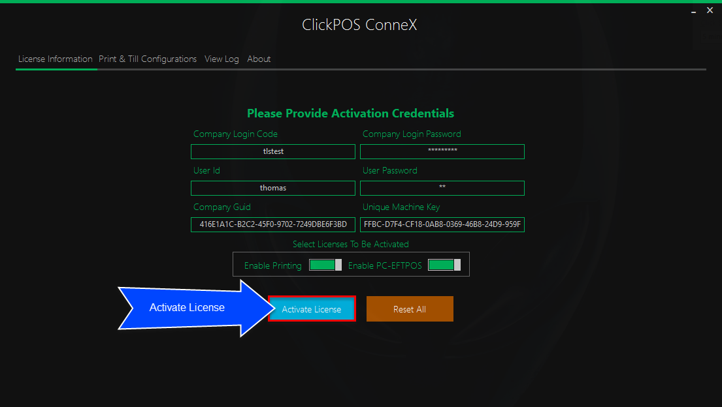This screenshot has width=722, height=407.
Task: Click the Activate License button
Action: [x=312, y=309]
